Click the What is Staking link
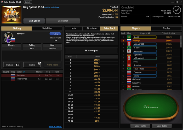 (56, 127)
